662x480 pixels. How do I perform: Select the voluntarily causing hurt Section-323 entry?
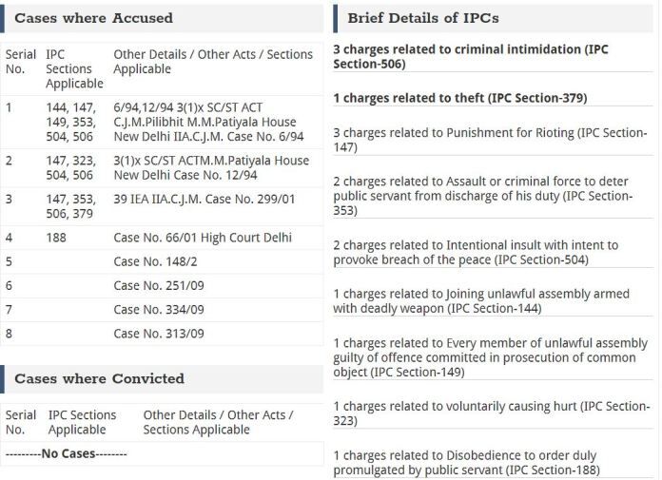click(491, 413)
